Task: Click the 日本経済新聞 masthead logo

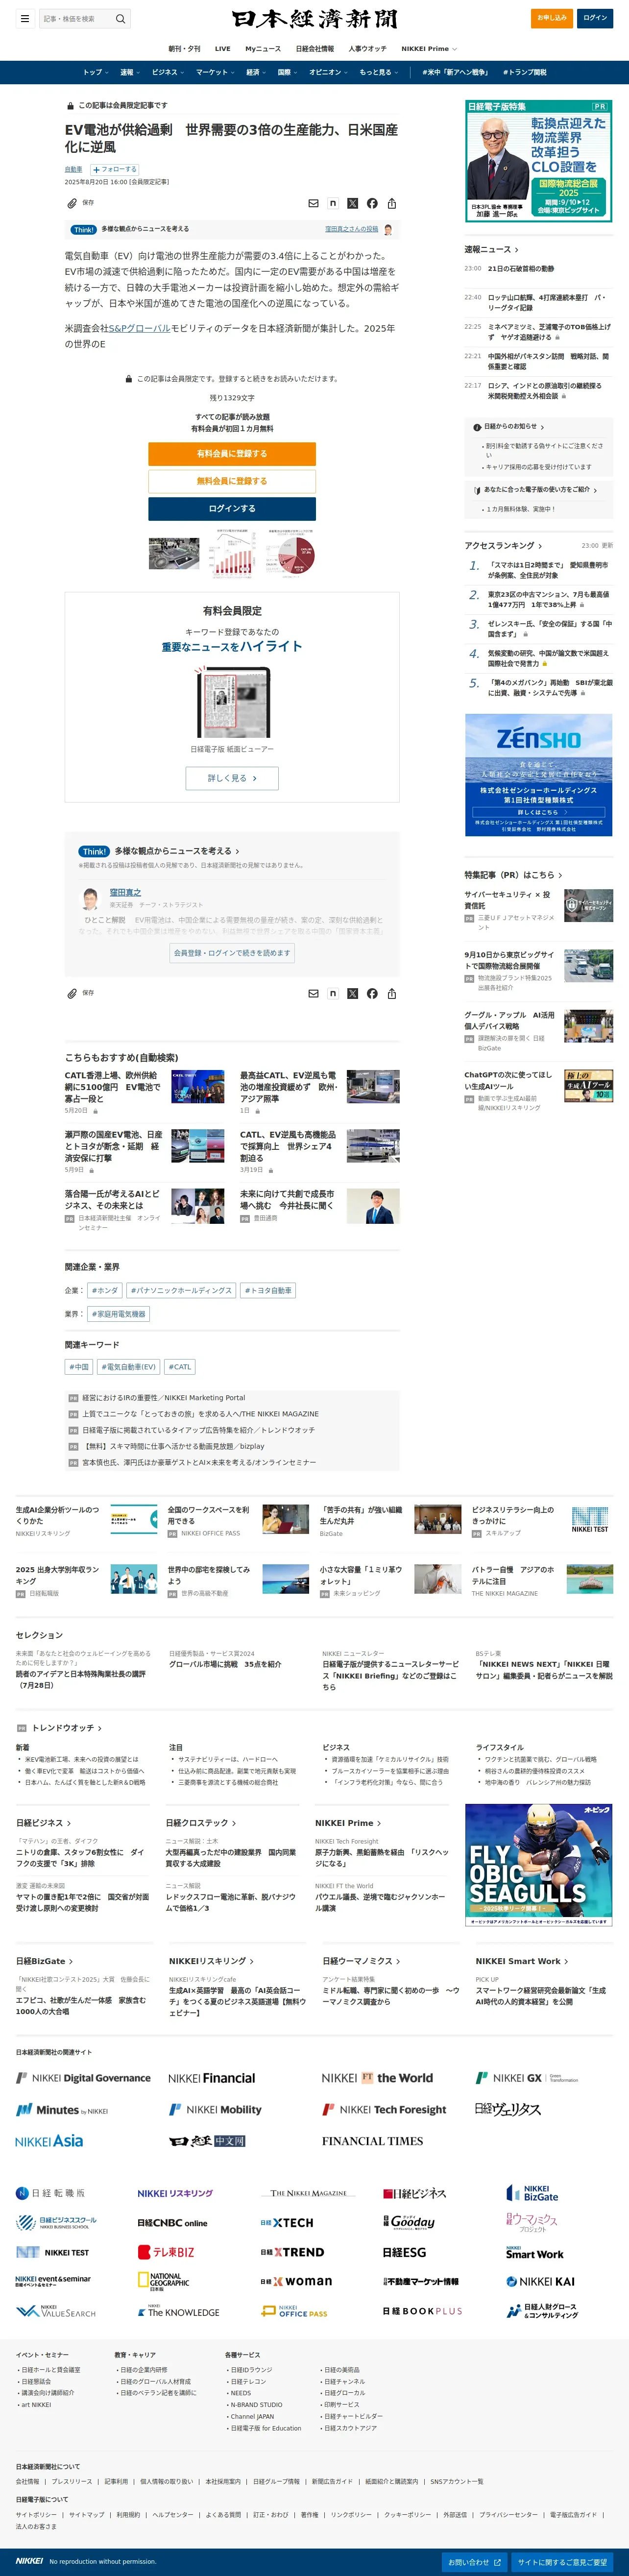Action: point(314,19)
